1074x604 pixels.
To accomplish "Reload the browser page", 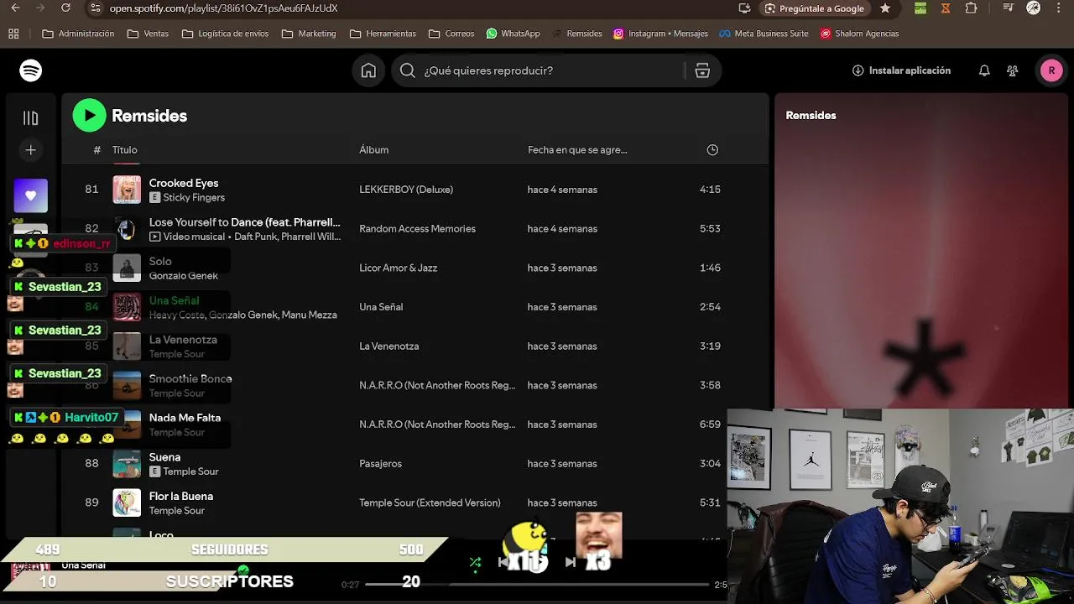I will [66, 8].
